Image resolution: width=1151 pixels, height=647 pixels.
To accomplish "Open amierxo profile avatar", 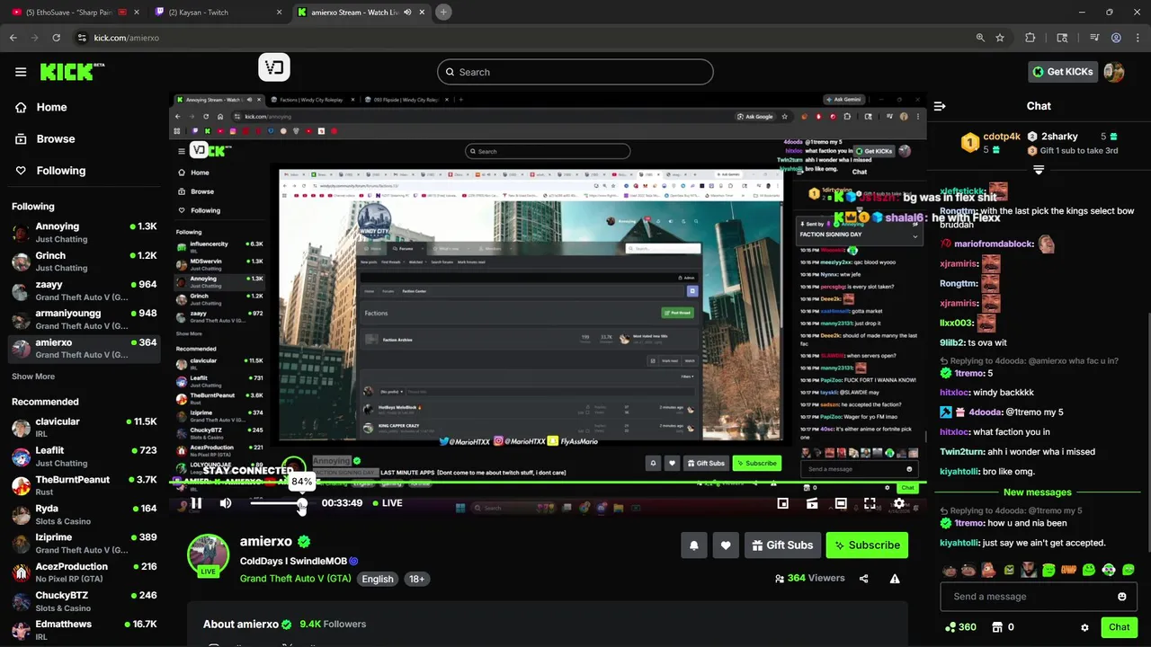I will [x=208, y=556].
